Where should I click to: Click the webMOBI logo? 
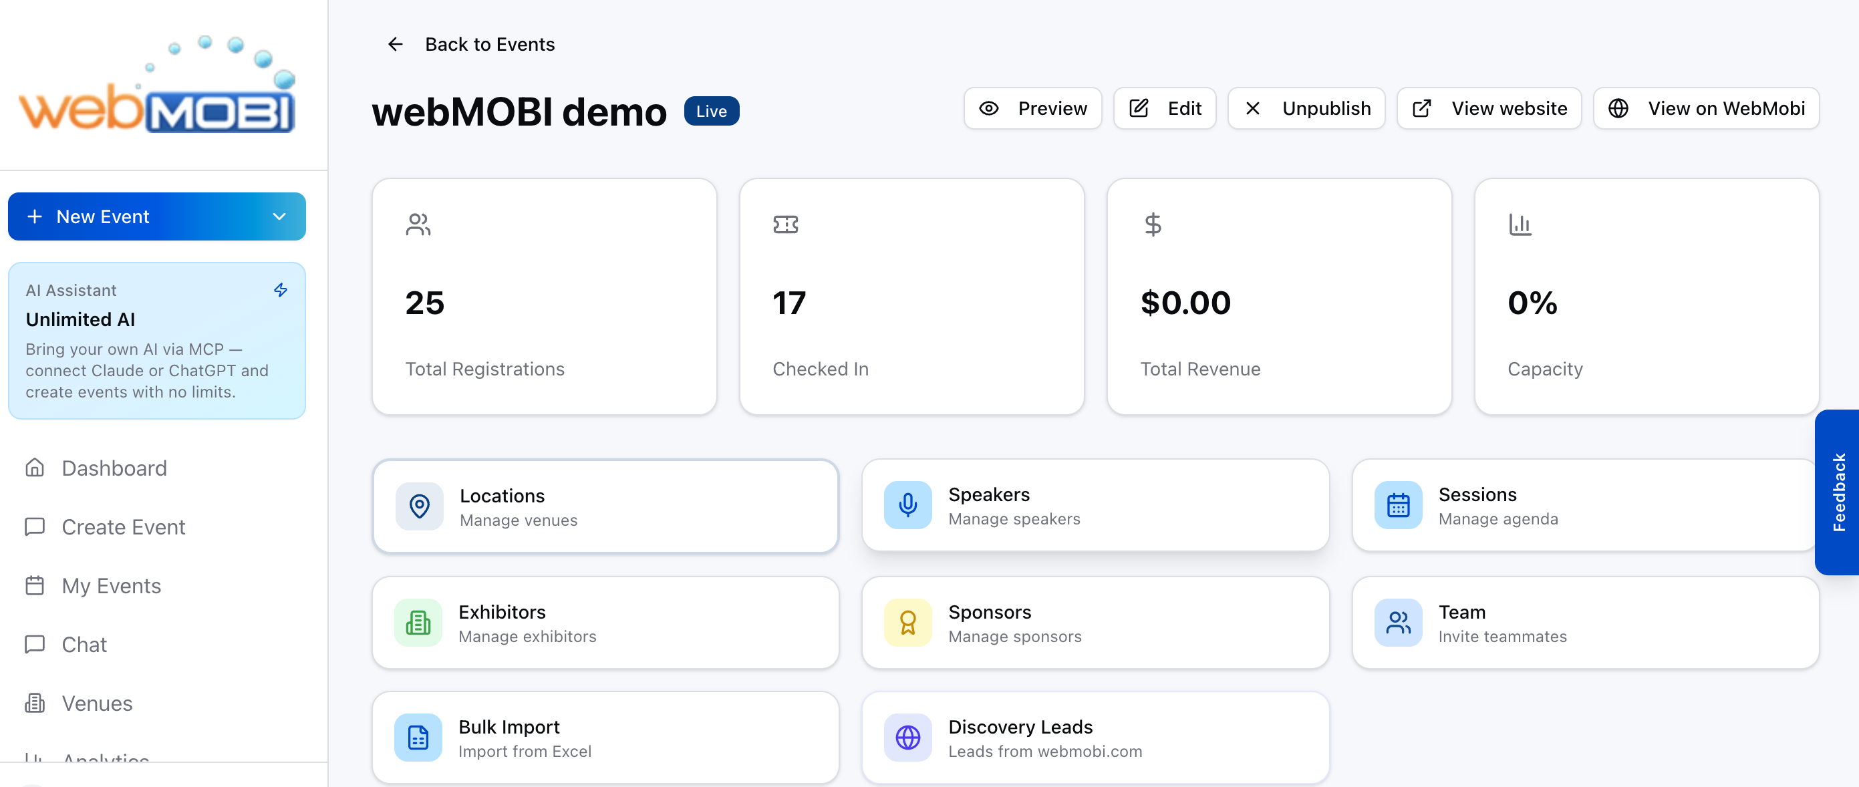157,84
